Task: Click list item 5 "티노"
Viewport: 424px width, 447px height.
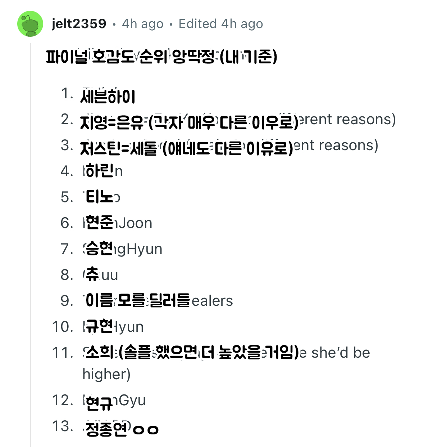Action: coord(99,197)
